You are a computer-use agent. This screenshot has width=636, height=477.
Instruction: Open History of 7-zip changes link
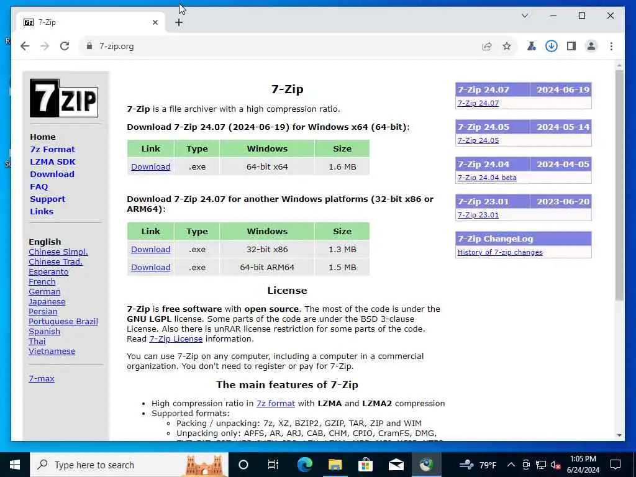click(500, 252)
